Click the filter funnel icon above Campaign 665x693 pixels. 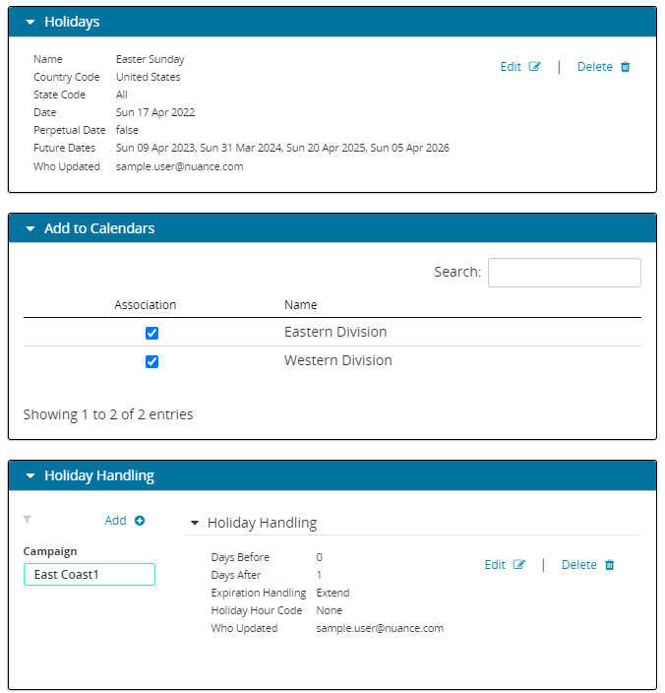click(x=27, y=519)
